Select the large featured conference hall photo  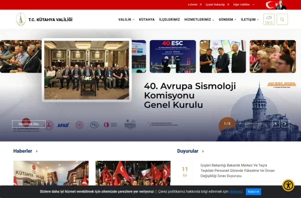point(87,70)
